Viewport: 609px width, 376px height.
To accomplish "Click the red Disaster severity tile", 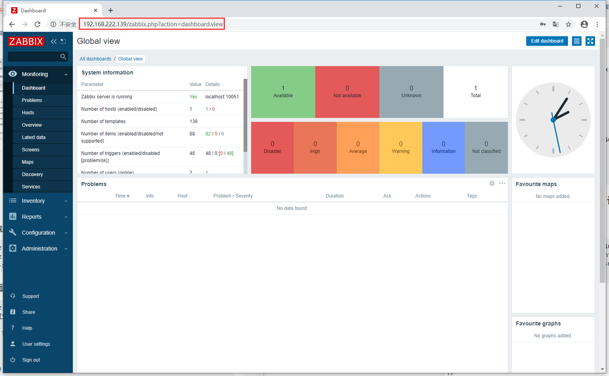I will pos(272,148).
